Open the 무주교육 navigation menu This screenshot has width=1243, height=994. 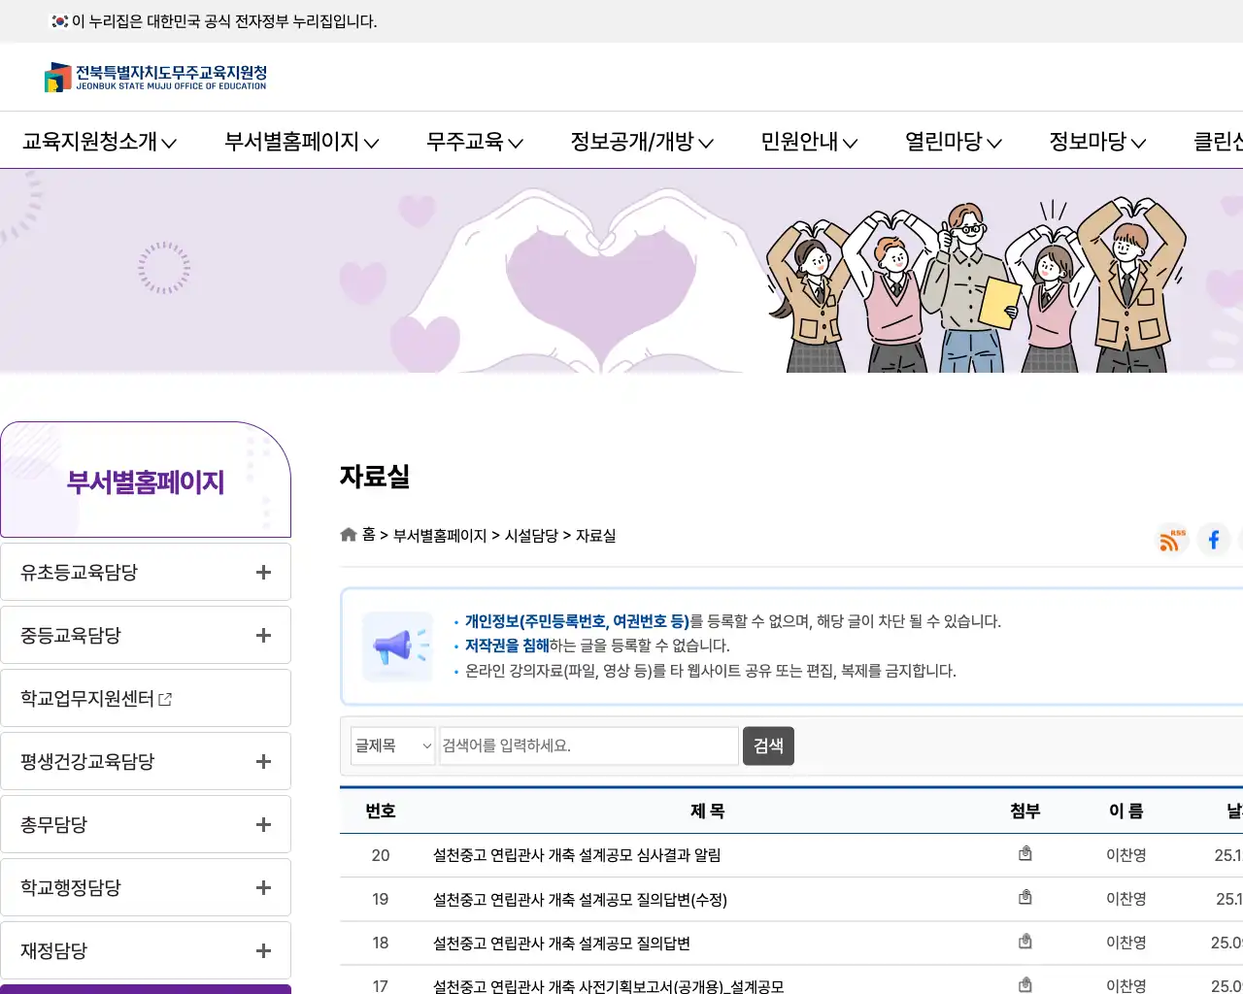[x=473, y=142]
